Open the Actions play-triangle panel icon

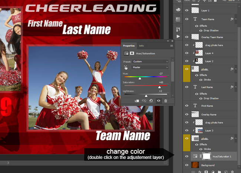coord(178,36)
